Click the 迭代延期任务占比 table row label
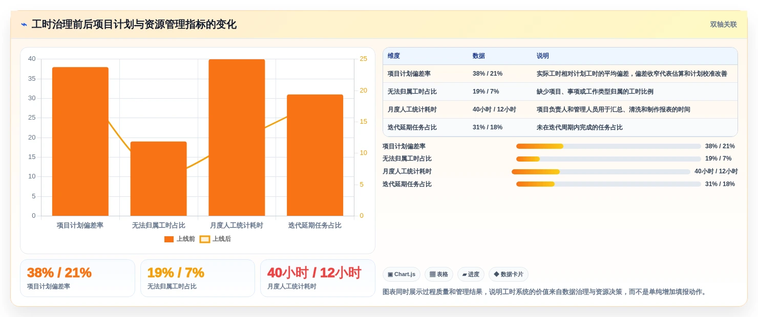 click(x=412, y=127)
